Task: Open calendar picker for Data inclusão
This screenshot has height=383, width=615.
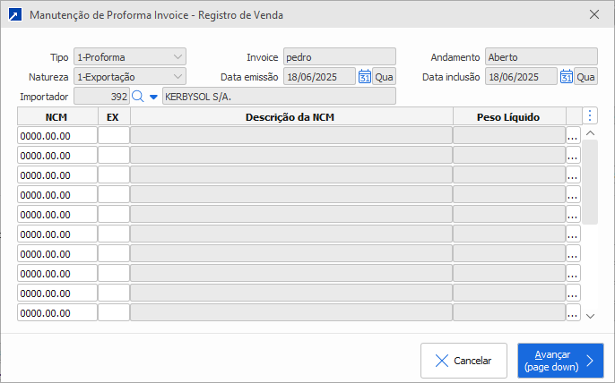Action: coord(567,77)
